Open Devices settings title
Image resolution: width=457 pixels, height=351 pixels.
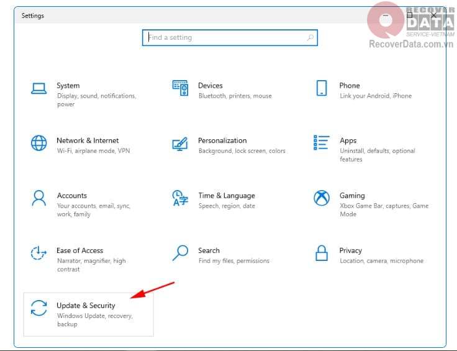(210, 85)
